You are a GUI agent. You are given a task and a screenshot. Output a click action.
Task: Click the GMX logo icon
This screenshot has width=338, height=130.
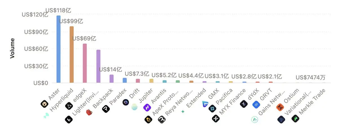tap(205, 104)
